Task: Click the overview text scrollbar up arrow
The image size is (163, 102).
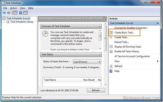Action: [x=100, y=31]
